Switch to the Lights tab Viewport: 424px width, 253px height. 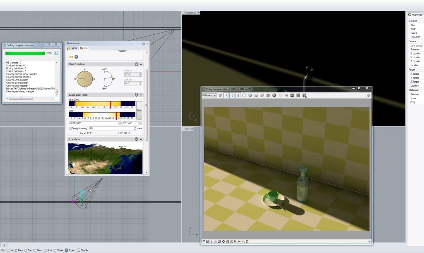point(72,48)
